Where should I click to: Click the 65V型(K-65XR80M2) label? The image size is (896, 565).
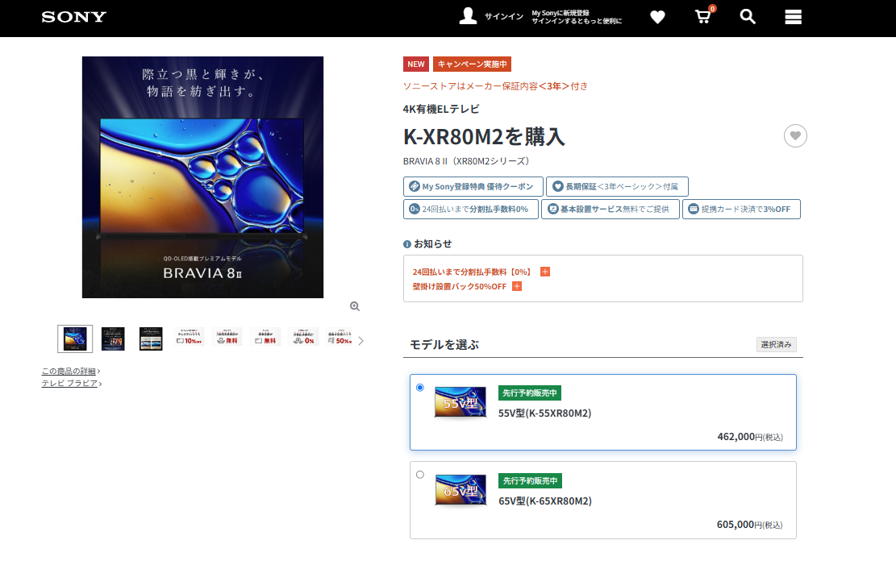(x=545, y=501)
